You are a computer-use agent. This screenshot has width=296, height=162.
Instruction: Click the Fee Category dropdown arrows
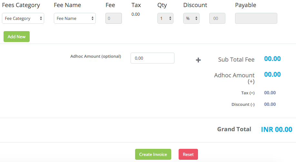pos(41,18)
